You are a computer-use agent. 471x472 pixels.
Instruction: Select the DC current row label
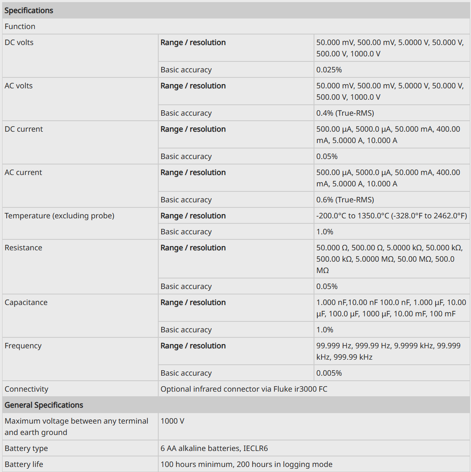coord(24,129)
